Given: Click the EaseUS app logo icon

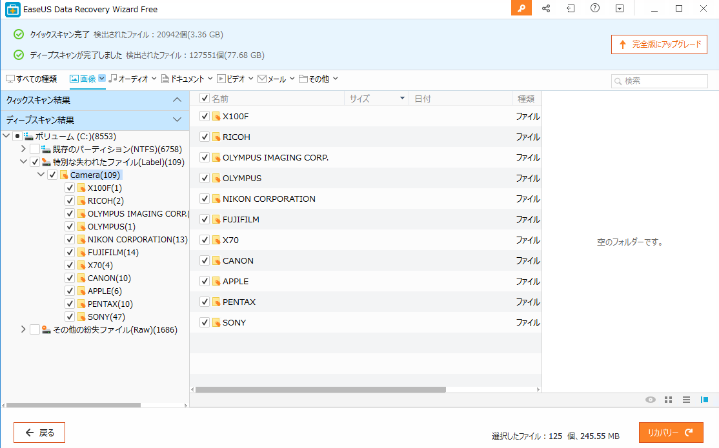Looking at the screenshot, I should [12, 9].
